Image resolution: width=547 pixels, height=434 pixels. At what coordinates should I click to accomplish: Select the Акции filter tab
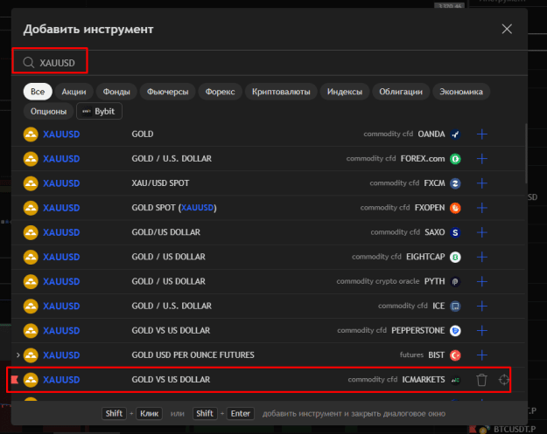74,92
